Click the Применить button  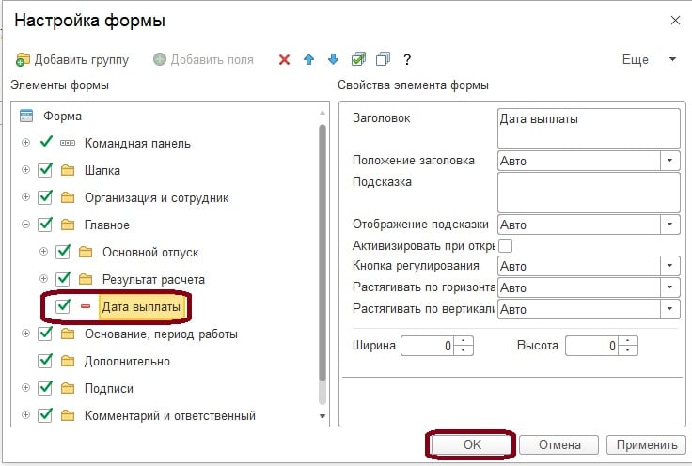(x=647, y=444)
